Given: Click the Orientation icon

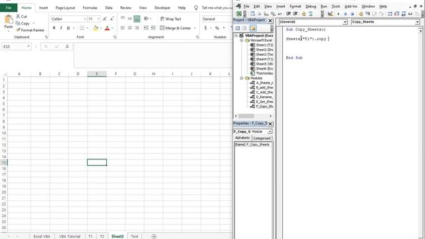Looking at the screenshot, I should [x=146, y=19].
